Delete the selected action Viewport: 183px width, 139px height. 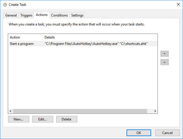tap(67, 119)
